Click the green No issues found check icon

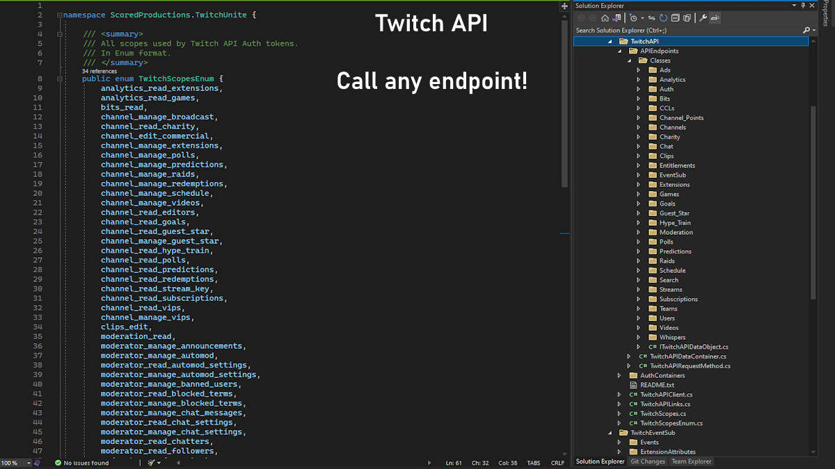[x=58, y=463]
